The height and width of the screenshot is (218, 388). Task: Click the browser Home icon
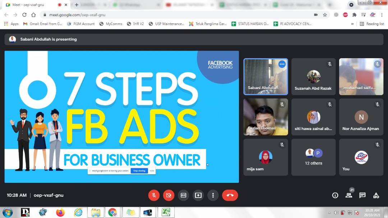[x=33, y=15]
